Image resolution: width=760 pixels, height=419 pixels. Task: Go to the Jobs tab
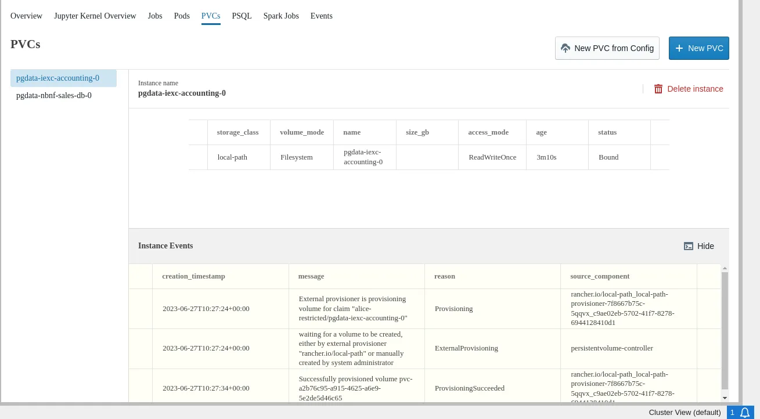tap(155, 16)
